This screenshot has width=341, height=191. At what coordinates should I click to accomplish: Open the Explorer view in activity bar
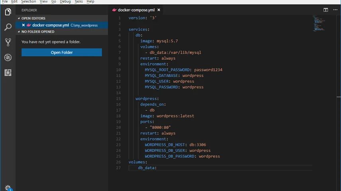(x=8, y=12)
